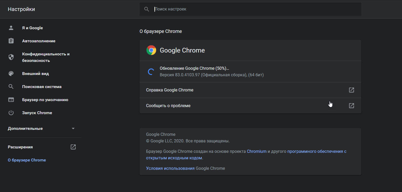Screen dimensions: 402x192
Task: Click the Версия 83.0.4103.97 version text
Action: tap(212, 75)
